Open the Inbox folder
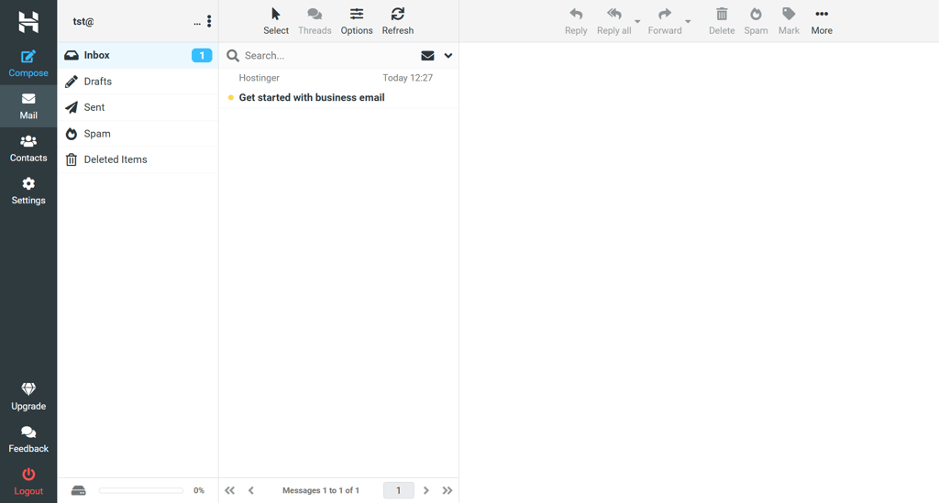Image resolution: width=939 pixels, height=503 pixels. click(x=138, y=55)
